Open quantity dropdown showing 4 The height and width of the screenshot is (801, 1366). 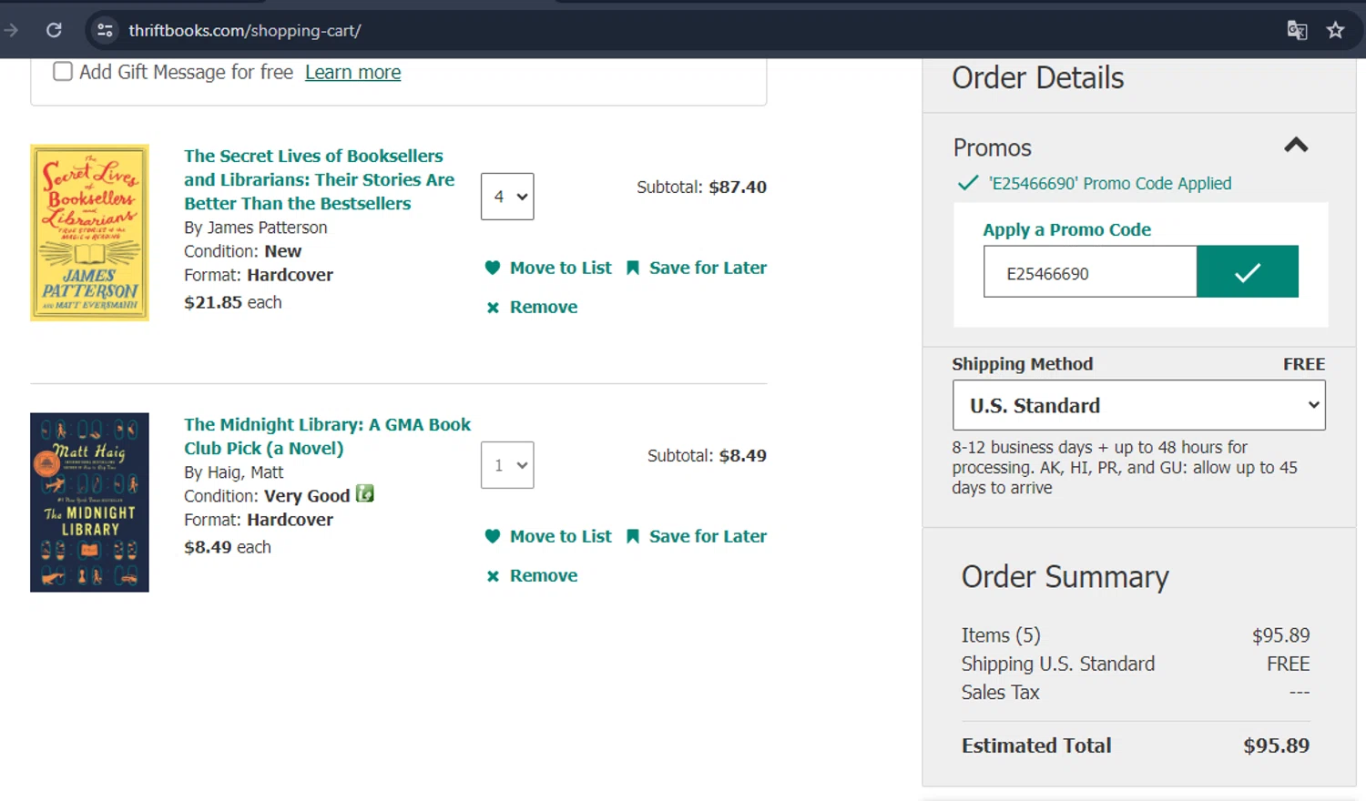(x=507, y=197)
